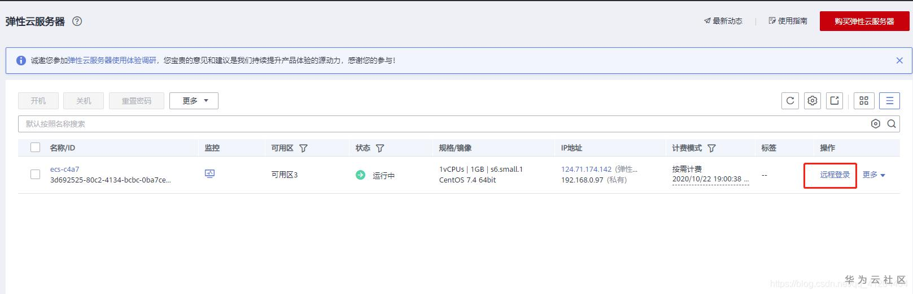This screenshot has height=294, width=913.
Task: Open the 计费模式 column filter
Action: tap(711, 148)
